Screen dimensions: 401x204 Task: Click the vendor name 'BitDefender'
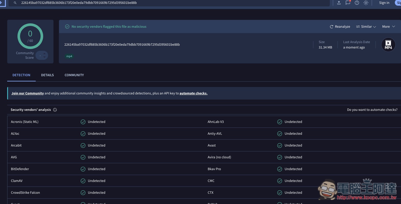(20, 169)
